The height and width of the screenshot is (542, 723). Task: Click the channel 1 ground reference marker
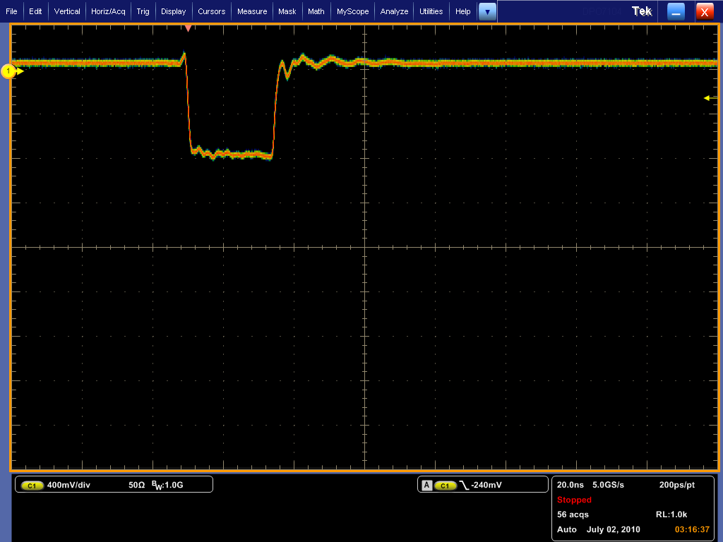10,71
